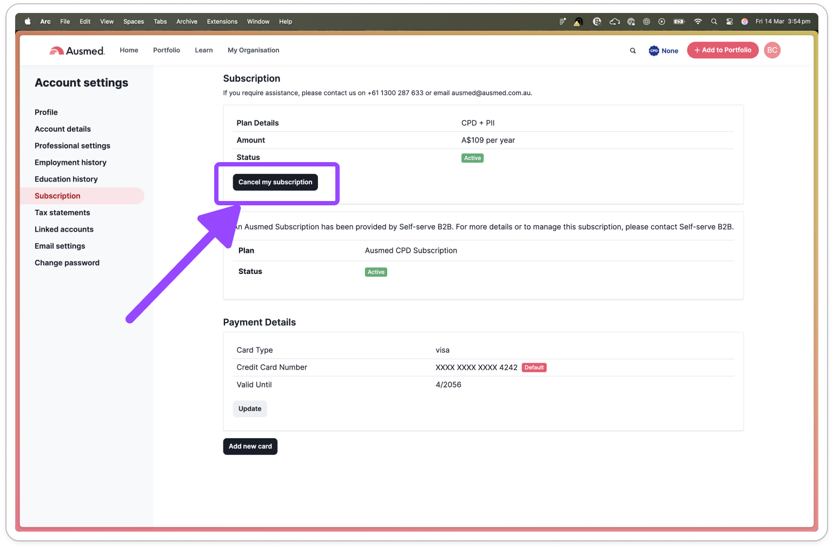
Task: Open the Tabs menu
Action: coord(160,22)
